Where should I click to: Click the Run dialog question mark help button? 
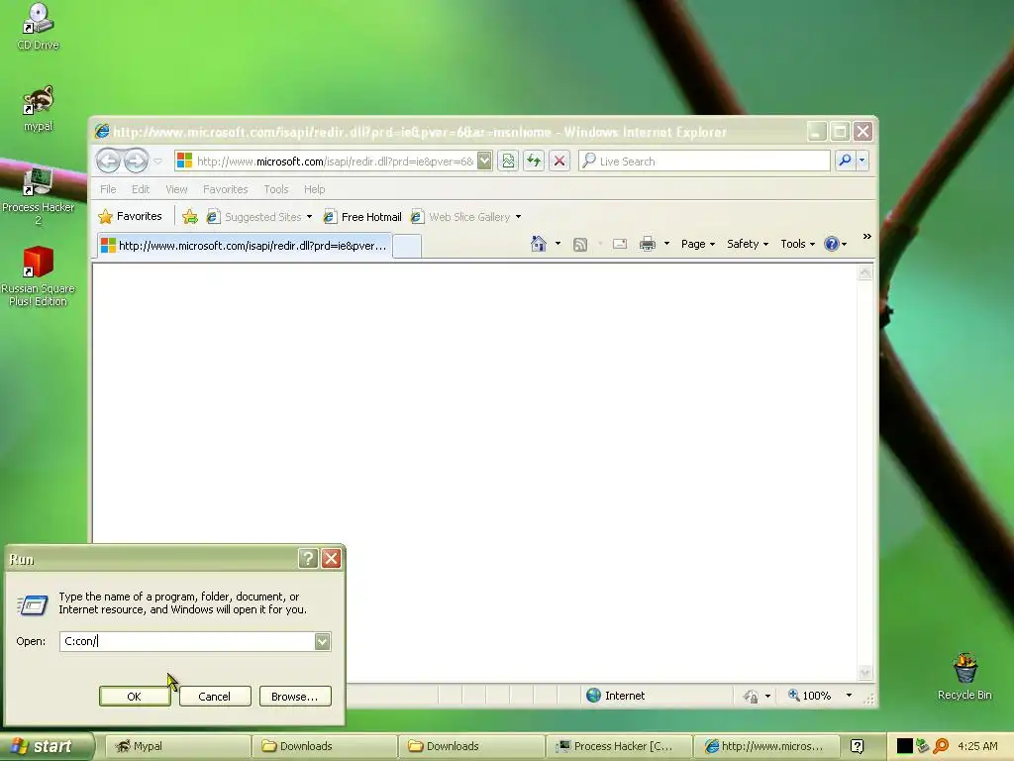(x=309, y=559)
